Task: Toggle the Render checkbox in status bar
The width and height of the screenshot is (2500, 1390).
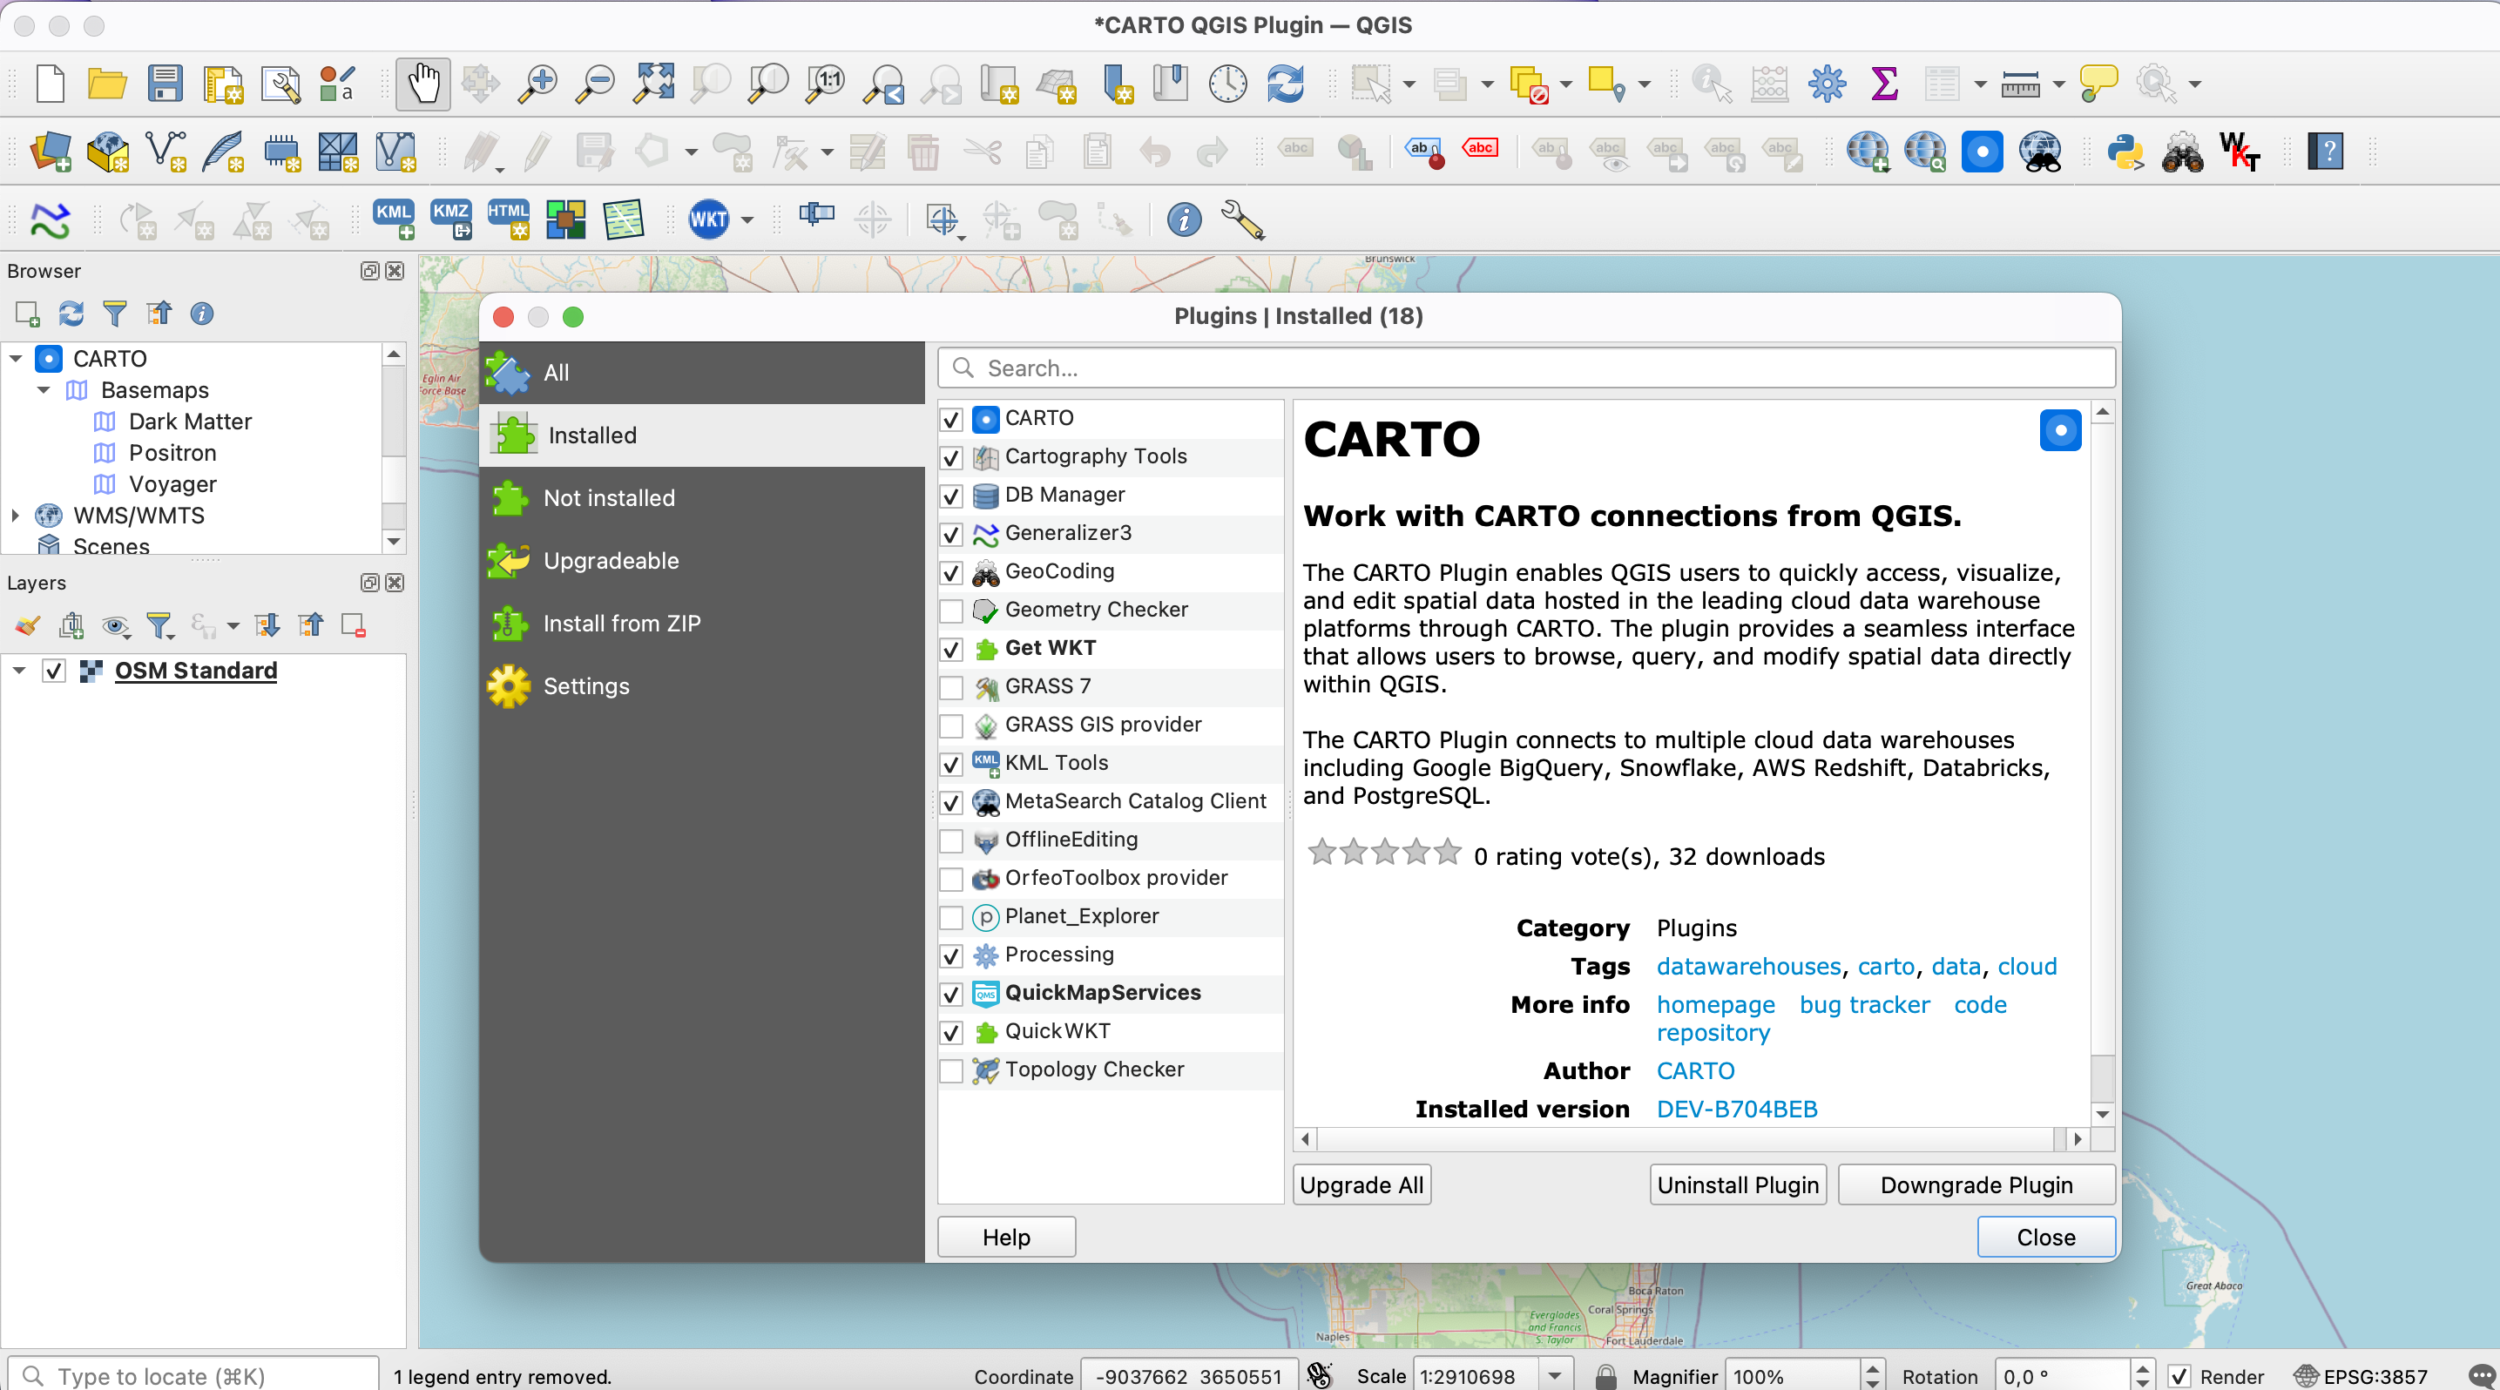Action: click(2179, 1375)
